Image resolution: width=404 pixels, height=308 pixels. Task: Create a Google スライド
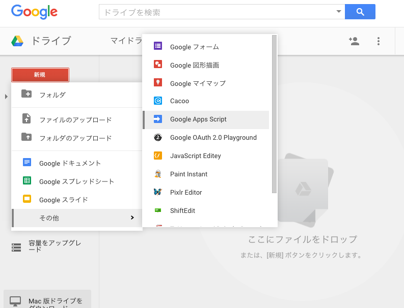click(77, 200)
